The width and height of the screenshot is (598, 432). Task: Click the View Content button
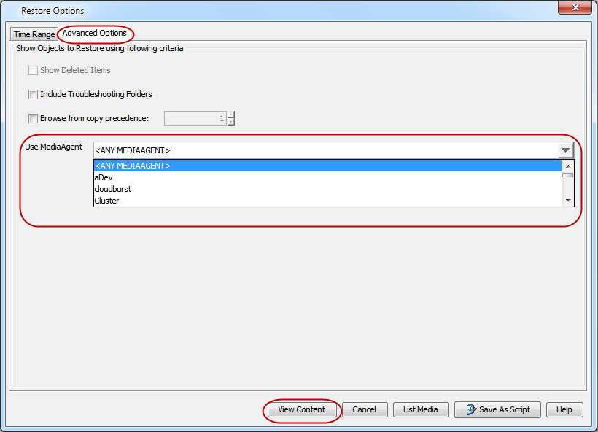coord(302,409)
